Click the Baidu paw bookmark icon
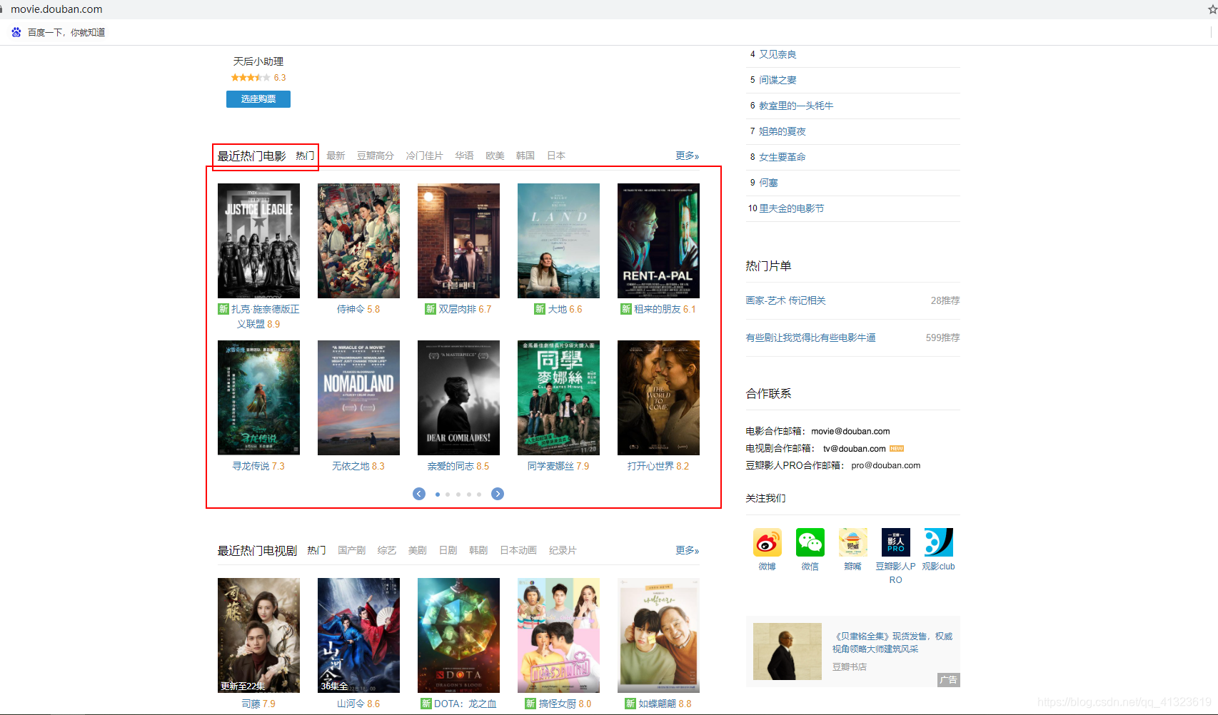 click(x=16, y=32)
